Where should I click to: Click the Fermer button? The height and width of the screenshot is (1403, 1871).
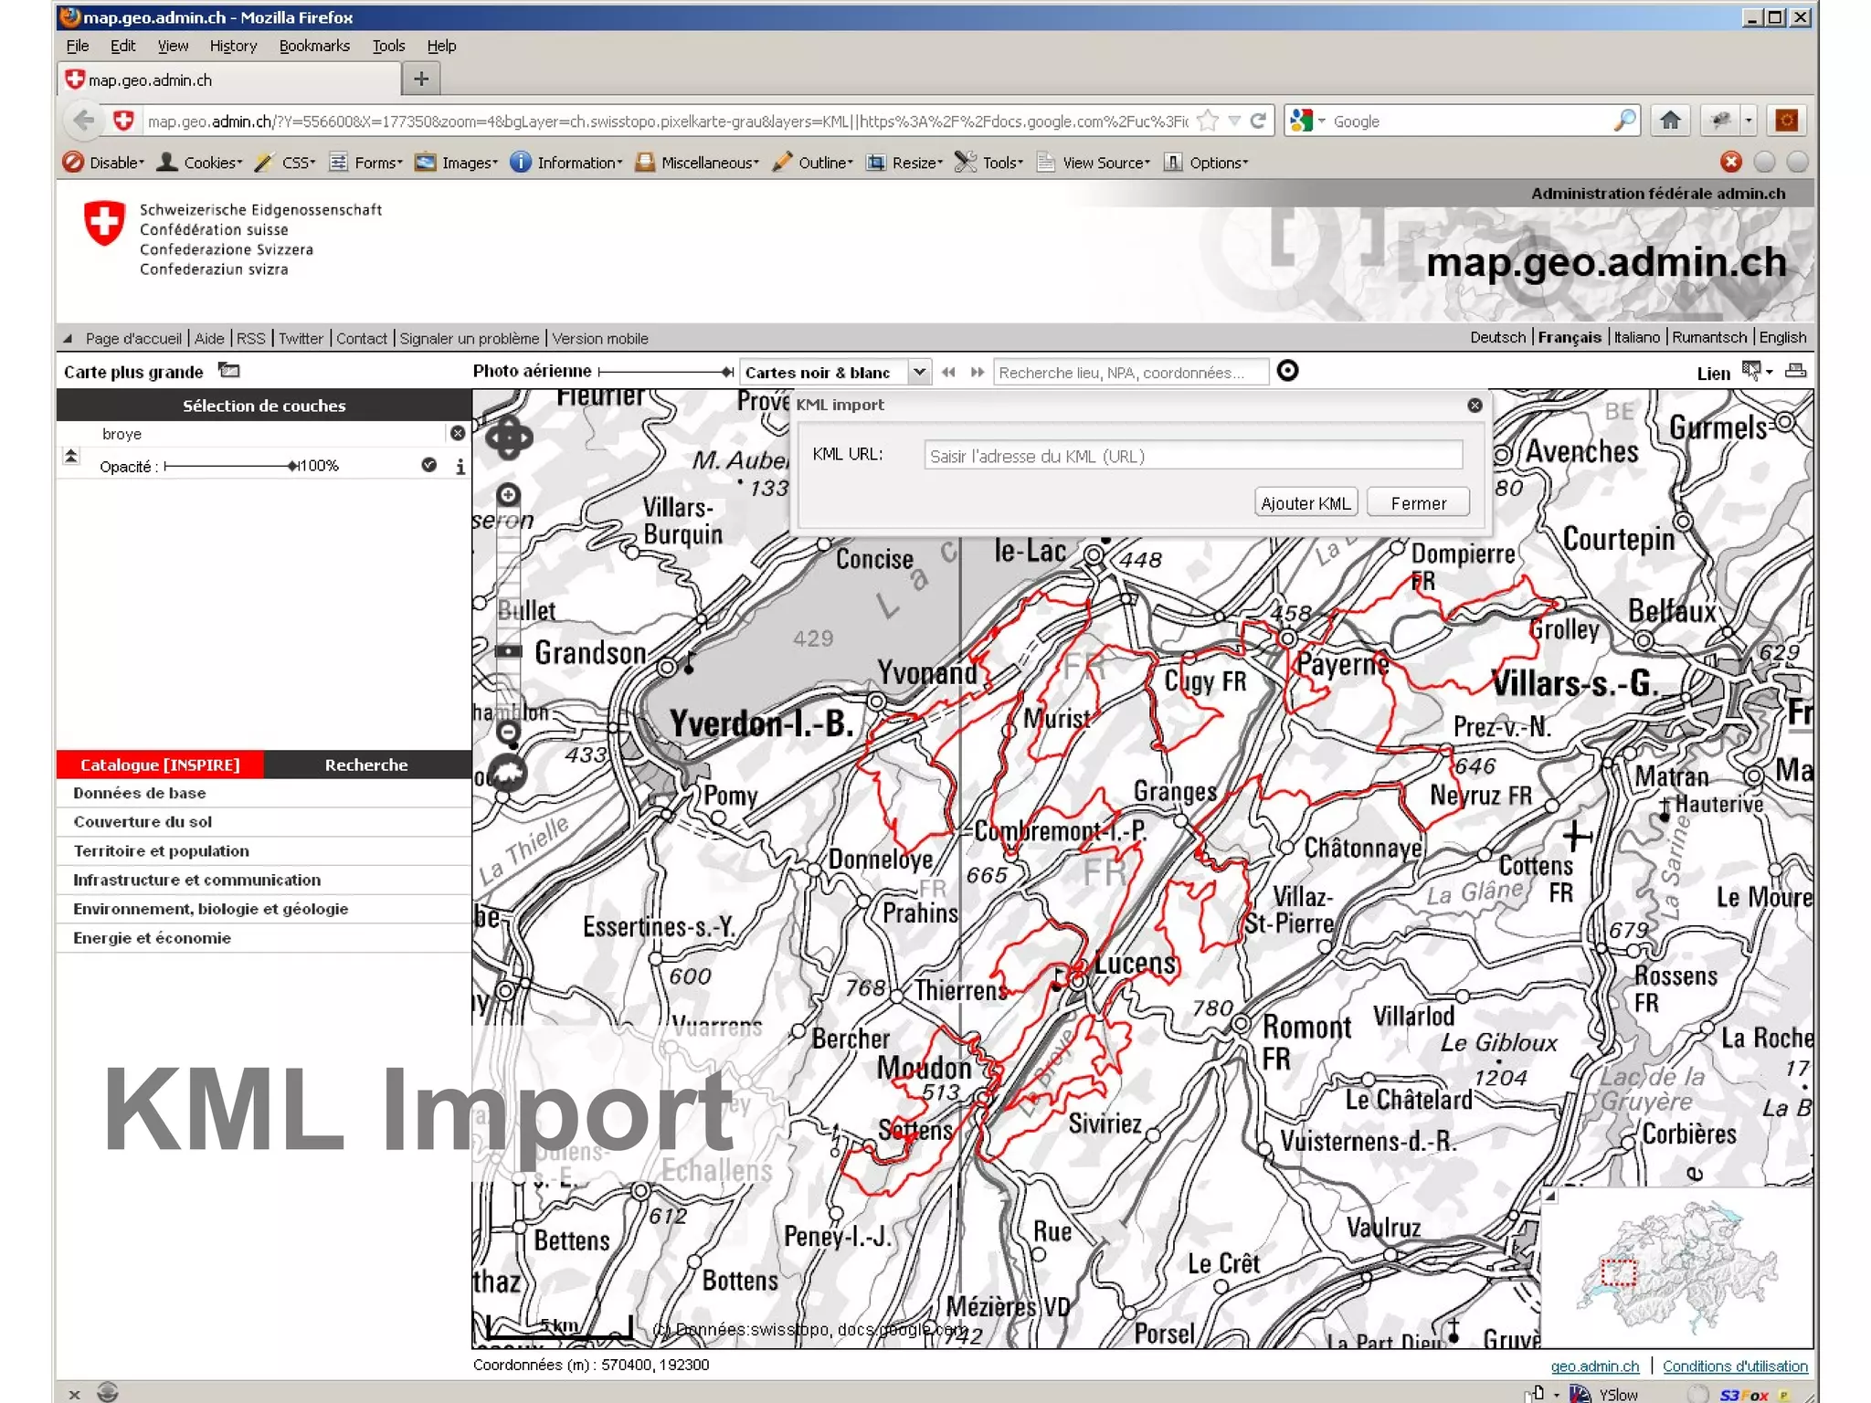click(1418, 503)
